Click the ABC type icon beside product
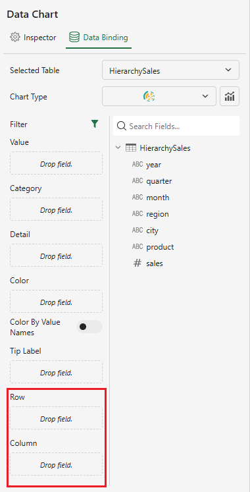 (137, 246)
